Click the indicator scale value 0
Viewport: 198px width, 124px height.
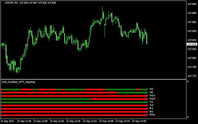(188, 117)
